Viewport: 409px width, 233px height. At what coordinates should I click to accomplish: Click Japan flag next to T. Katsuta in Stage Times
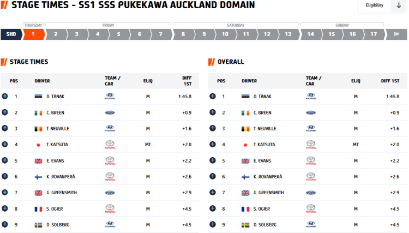(38, 145)
